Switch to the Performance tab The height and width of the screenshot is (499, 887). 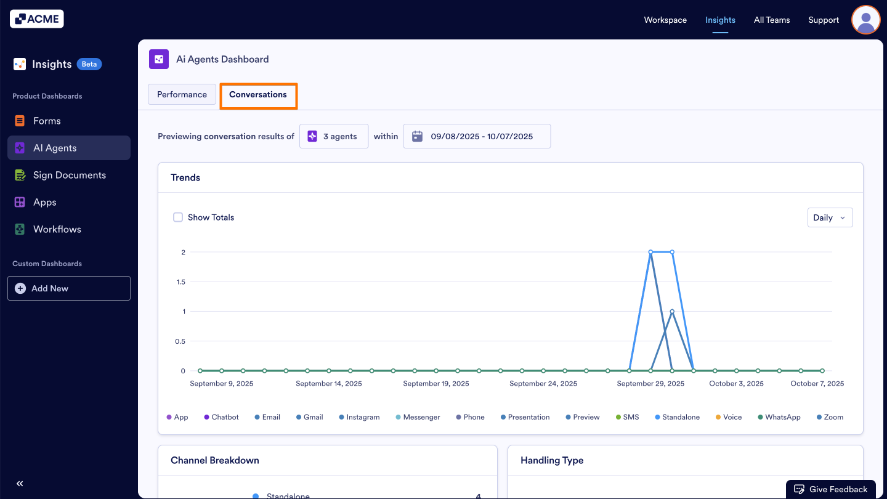(x=182, y=94)
